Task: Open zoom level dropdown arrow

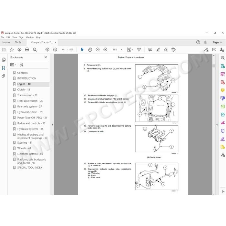Action: [x=121, y=50]
